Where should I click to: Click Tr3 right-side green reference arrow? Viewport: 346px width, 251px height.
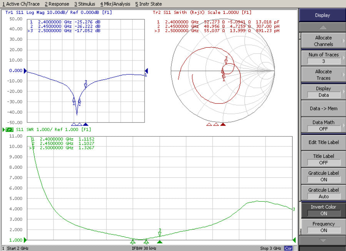294,240
